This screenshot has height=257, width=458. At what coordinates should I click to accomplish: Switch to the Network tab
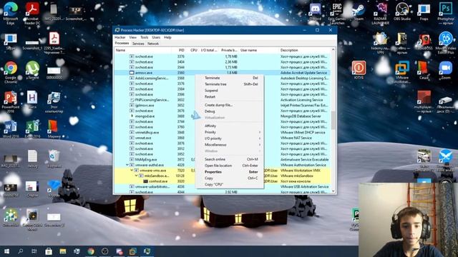pos(153,44)
